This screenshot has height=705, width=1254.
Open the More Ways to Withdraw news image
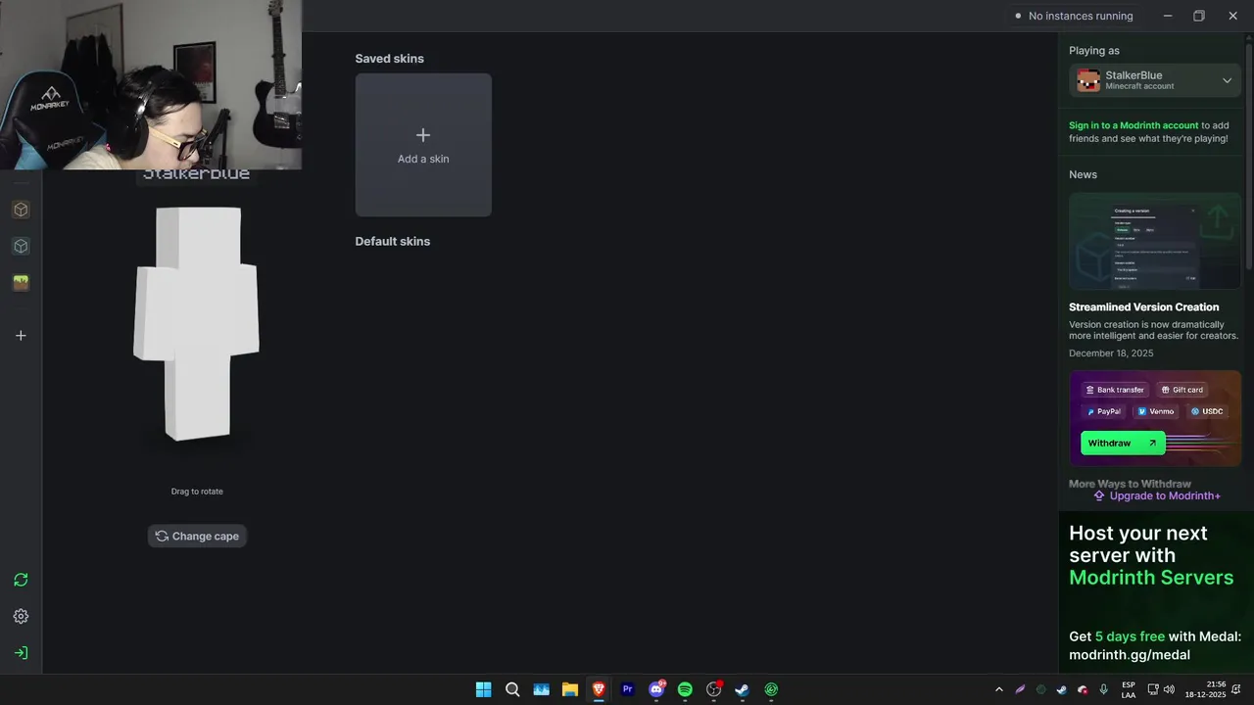(x=1155, y=418)
